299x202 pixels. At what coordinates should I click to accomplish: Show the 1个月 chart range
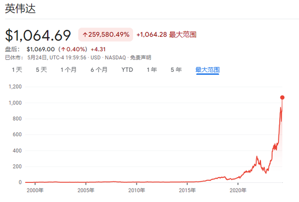pos(69,70)
